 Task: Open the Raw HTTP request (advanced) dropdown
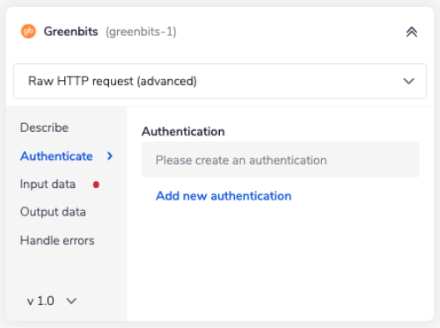(220, 81)
